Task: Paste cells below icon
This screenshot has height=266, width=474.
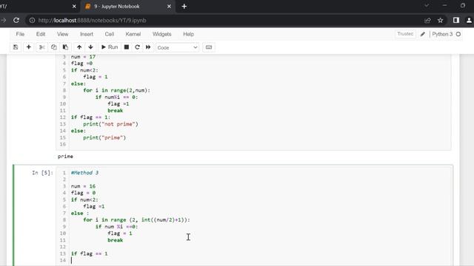Action: click(x=65, y=47)
